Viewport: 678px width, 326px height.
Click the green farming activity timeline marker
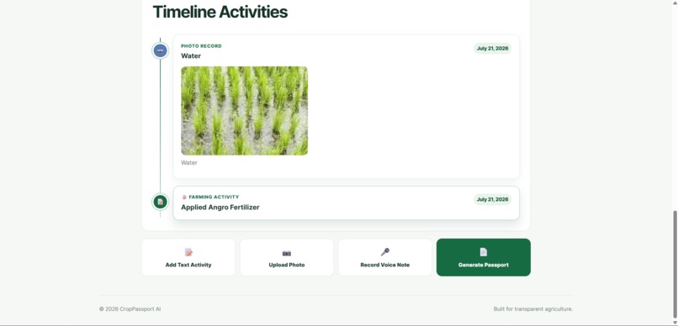[160, 202]
